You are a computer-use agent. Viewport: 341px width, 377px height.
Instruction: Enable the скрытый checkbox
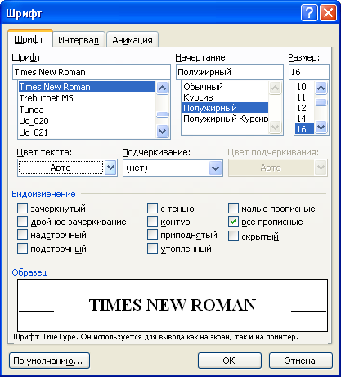[233, 236]
